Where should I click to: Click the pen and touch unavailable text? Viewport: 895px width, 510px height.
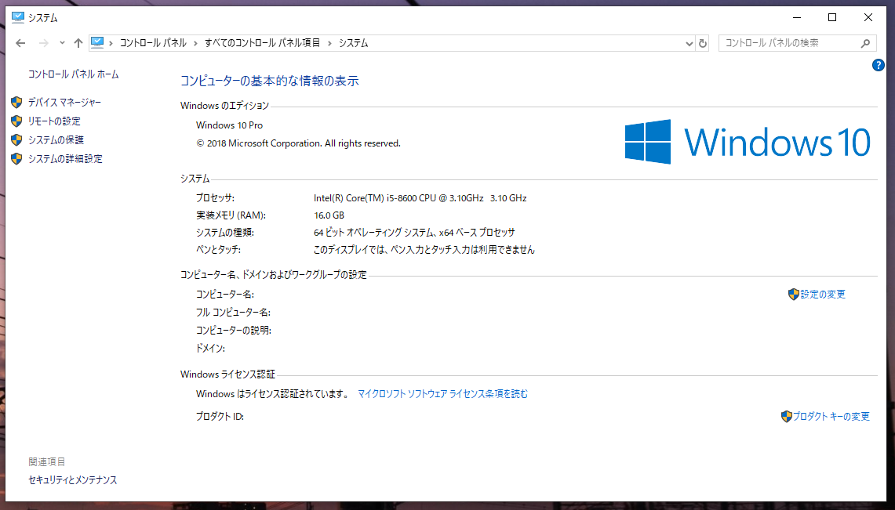pyautogui.click(x=424, y=250)
